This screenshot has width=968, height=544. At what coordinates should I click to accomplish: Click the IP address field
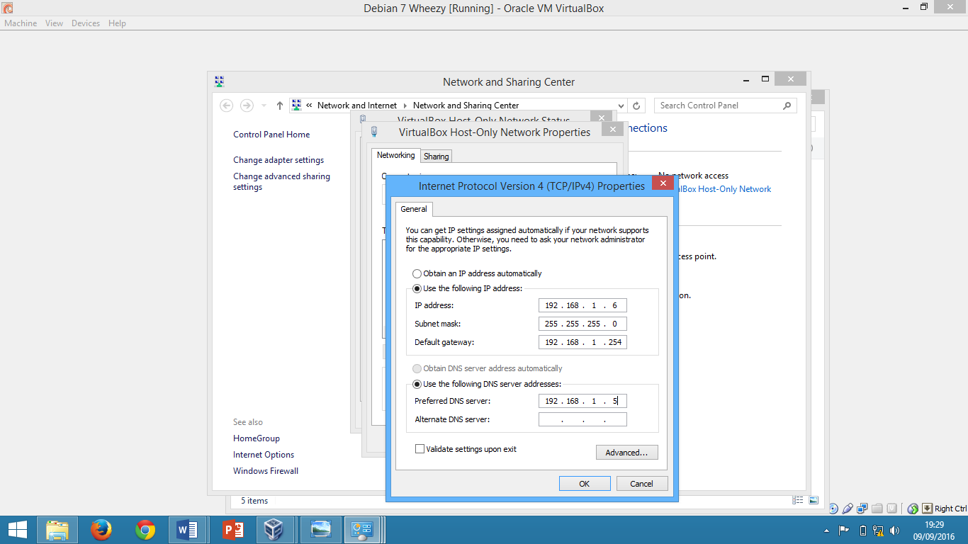point(583,305)
